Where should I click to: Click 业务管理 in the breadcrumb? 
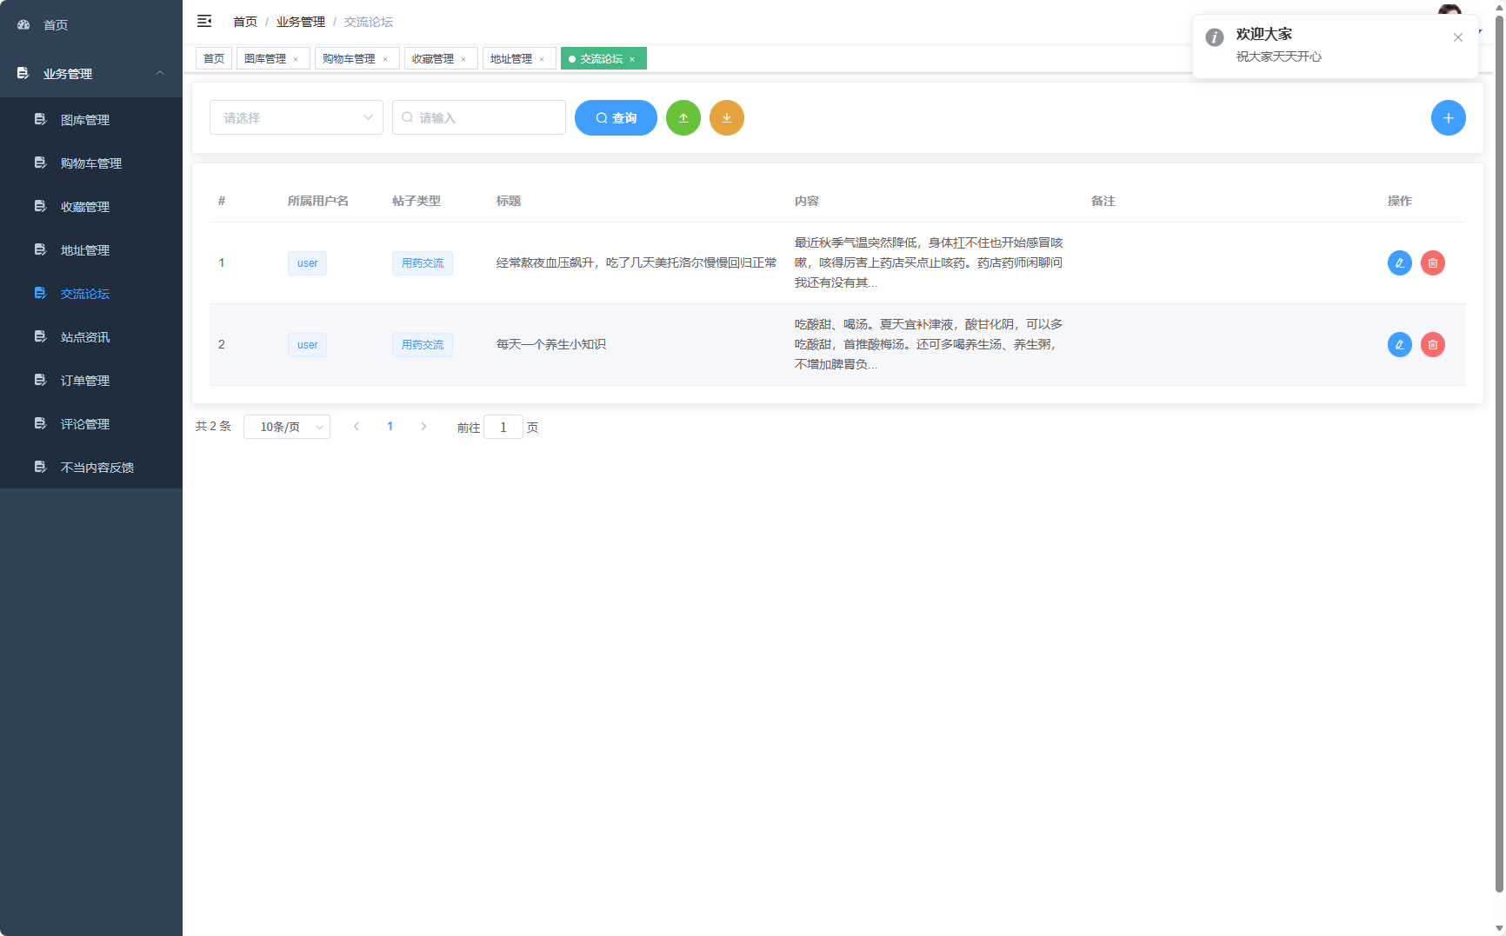300,21
